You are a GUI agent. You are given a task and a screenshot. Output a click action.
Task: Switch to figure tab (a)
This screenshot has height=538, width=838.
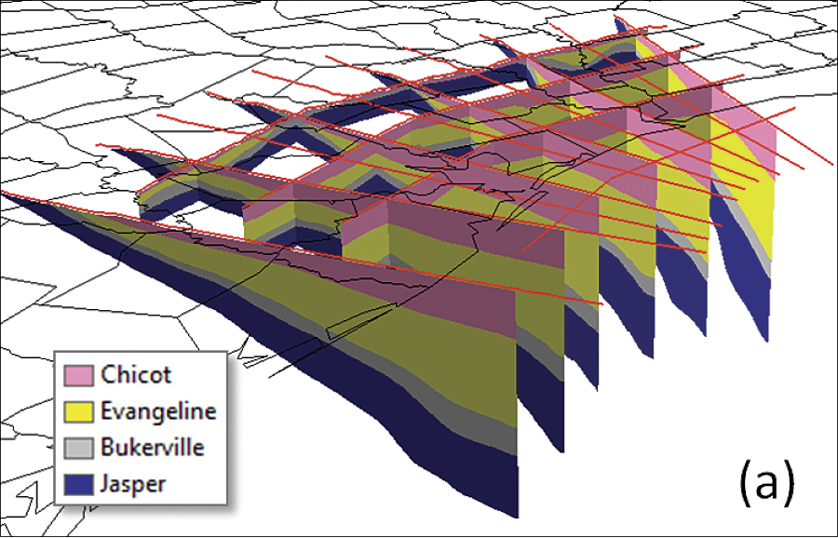(x=765, y=482)
